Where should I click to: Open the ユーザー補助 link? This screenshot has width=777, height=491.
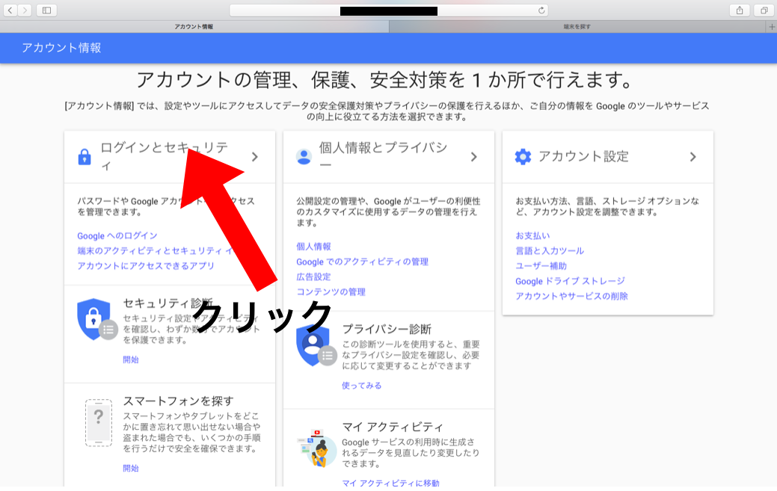point(541,266)
